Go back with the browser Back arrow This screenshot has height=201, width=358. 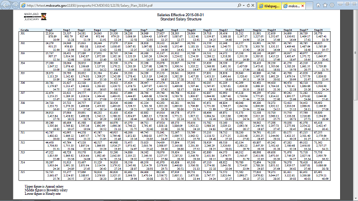pyautogui.click(x=6, y=5)
